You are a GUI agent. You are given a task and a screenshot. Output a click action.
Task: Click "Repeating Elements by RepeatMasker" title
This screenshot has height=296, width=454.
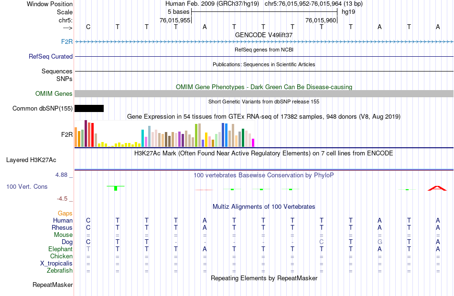point(264,278)
